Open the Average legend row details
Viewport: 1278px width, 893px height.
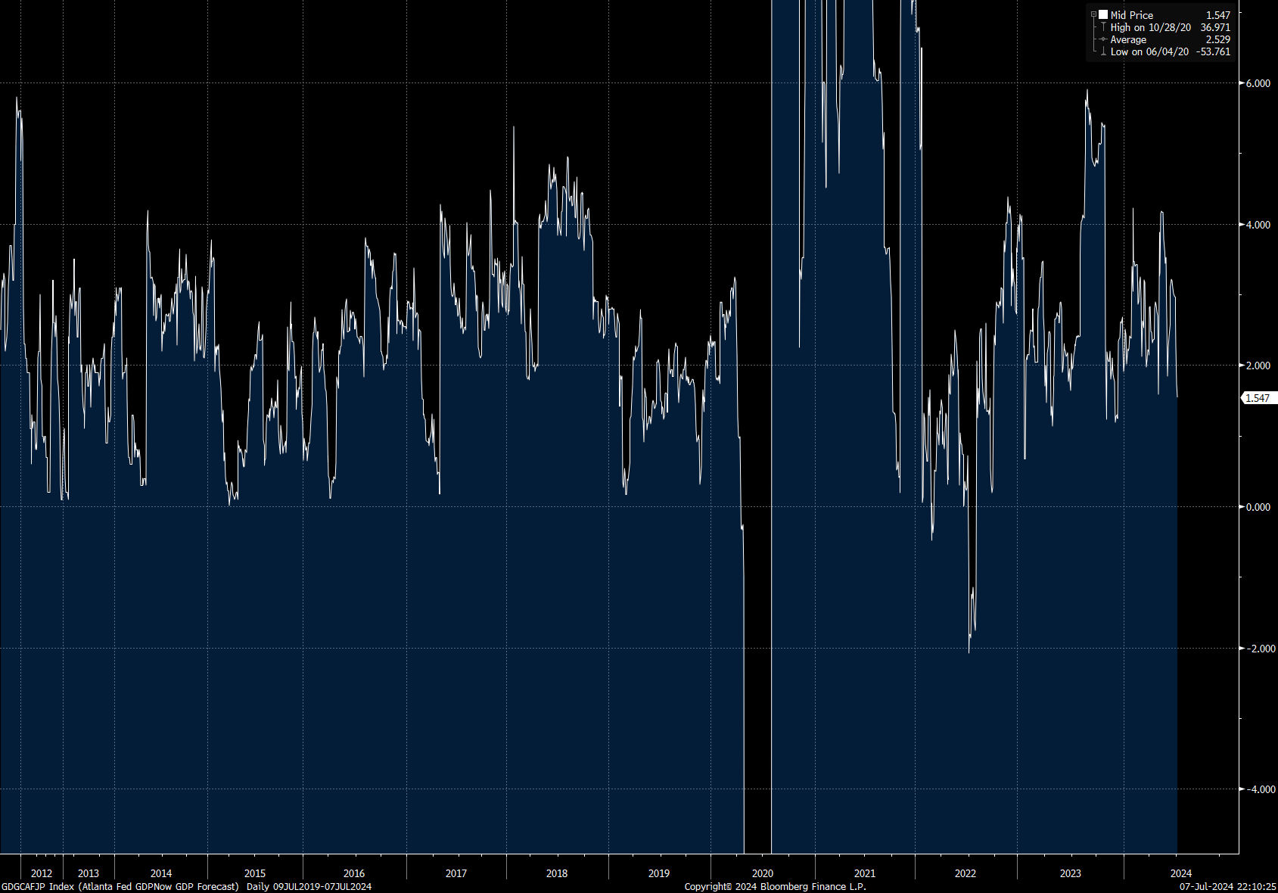coord(1127,39)
